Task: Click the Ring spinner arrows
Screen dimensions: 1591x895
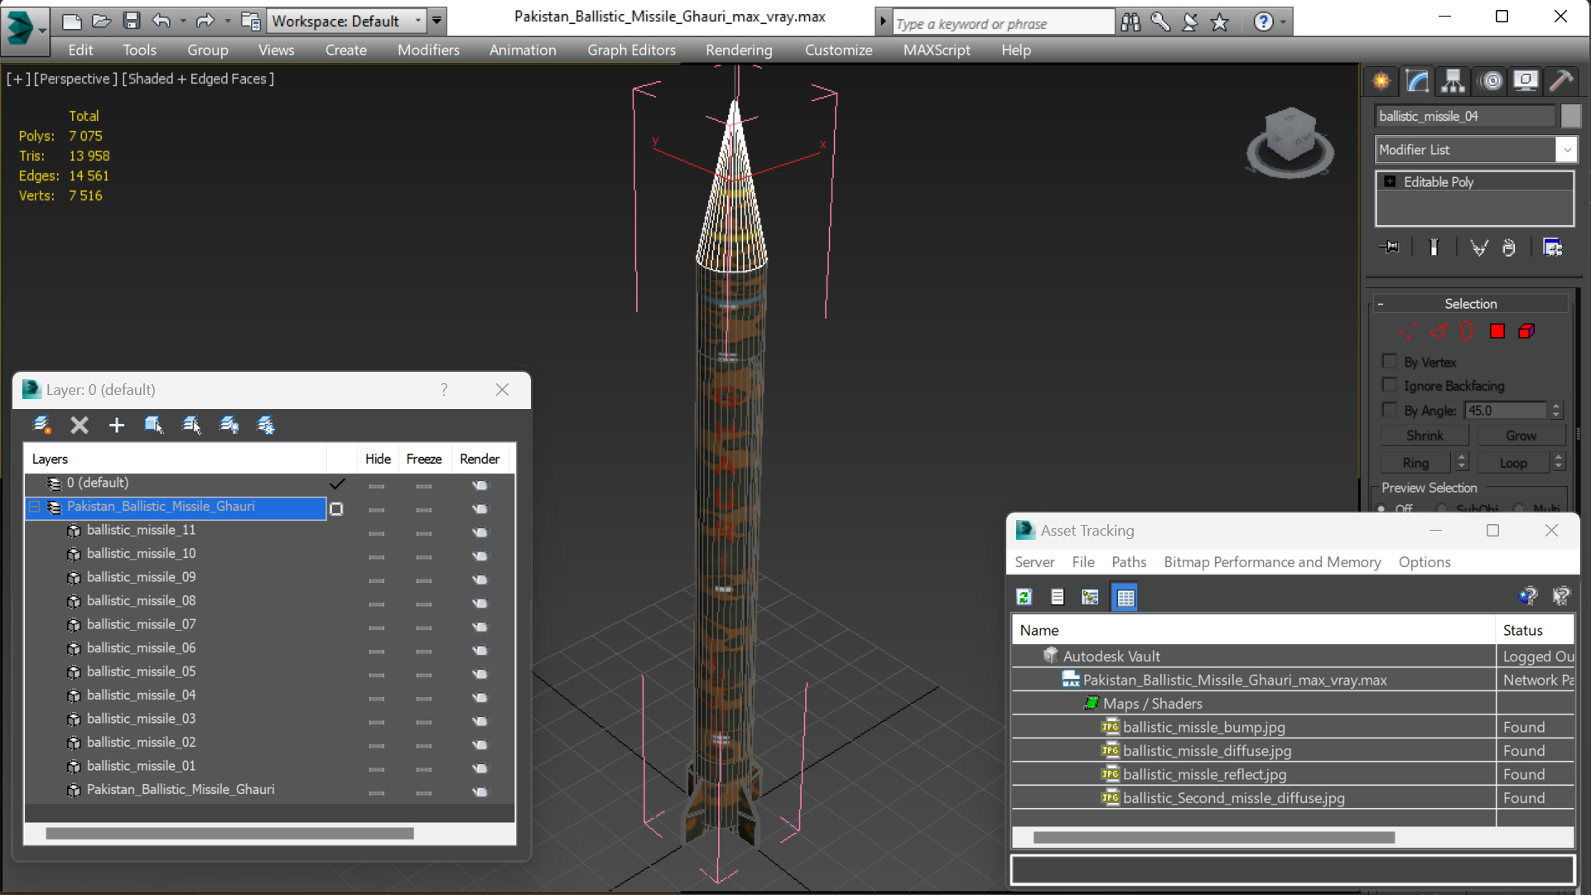Action: [x=1462, y=462]
